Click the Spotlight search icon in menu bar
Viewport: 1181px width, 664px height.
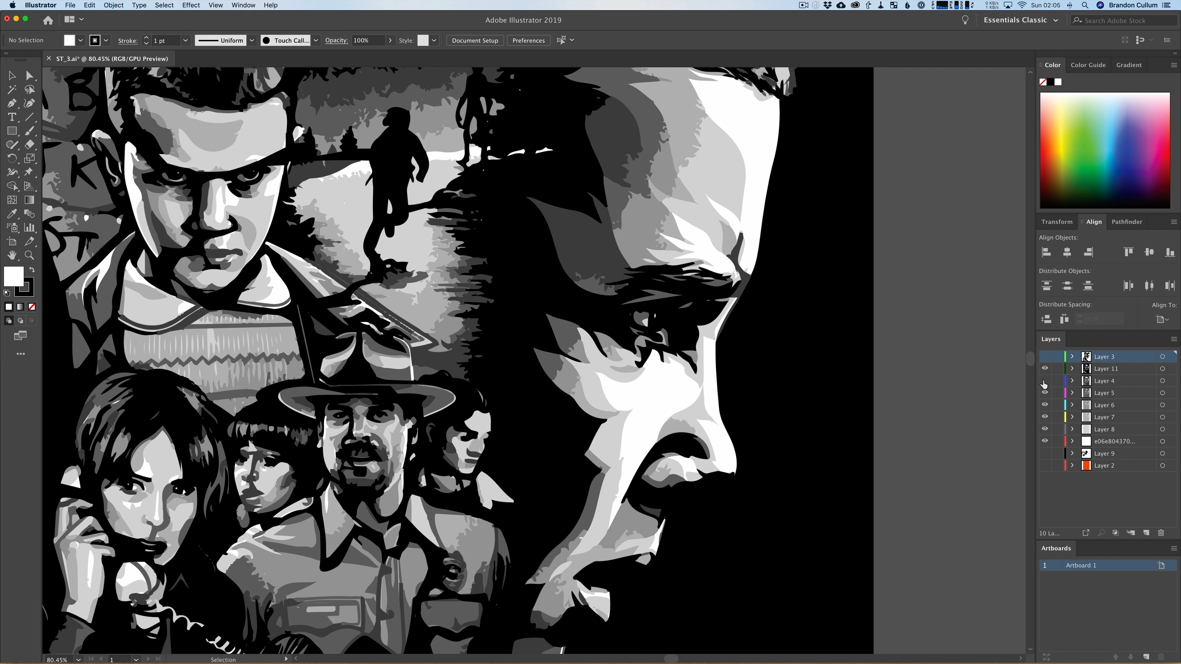pos(1084,5)
